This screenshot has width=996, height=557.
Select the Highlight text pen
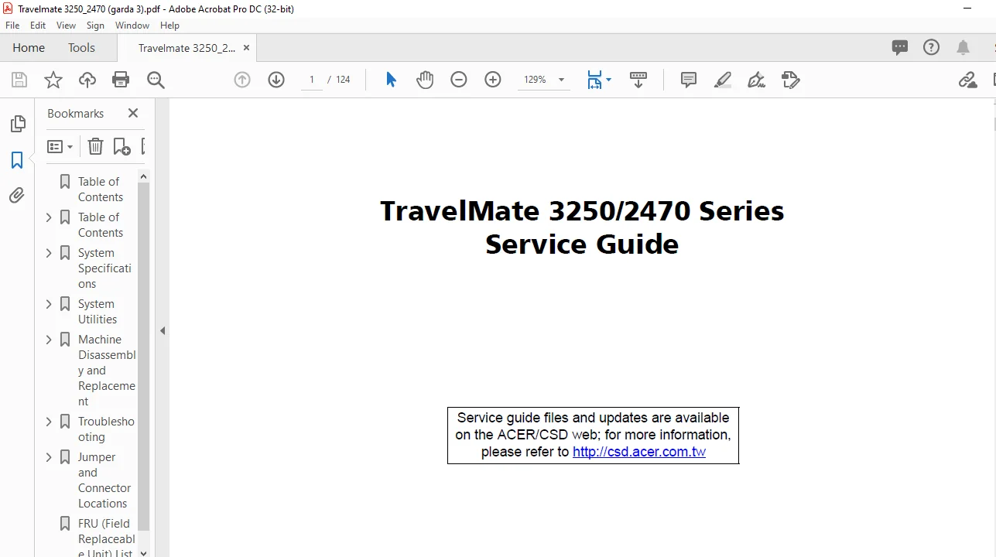(723, 80)
